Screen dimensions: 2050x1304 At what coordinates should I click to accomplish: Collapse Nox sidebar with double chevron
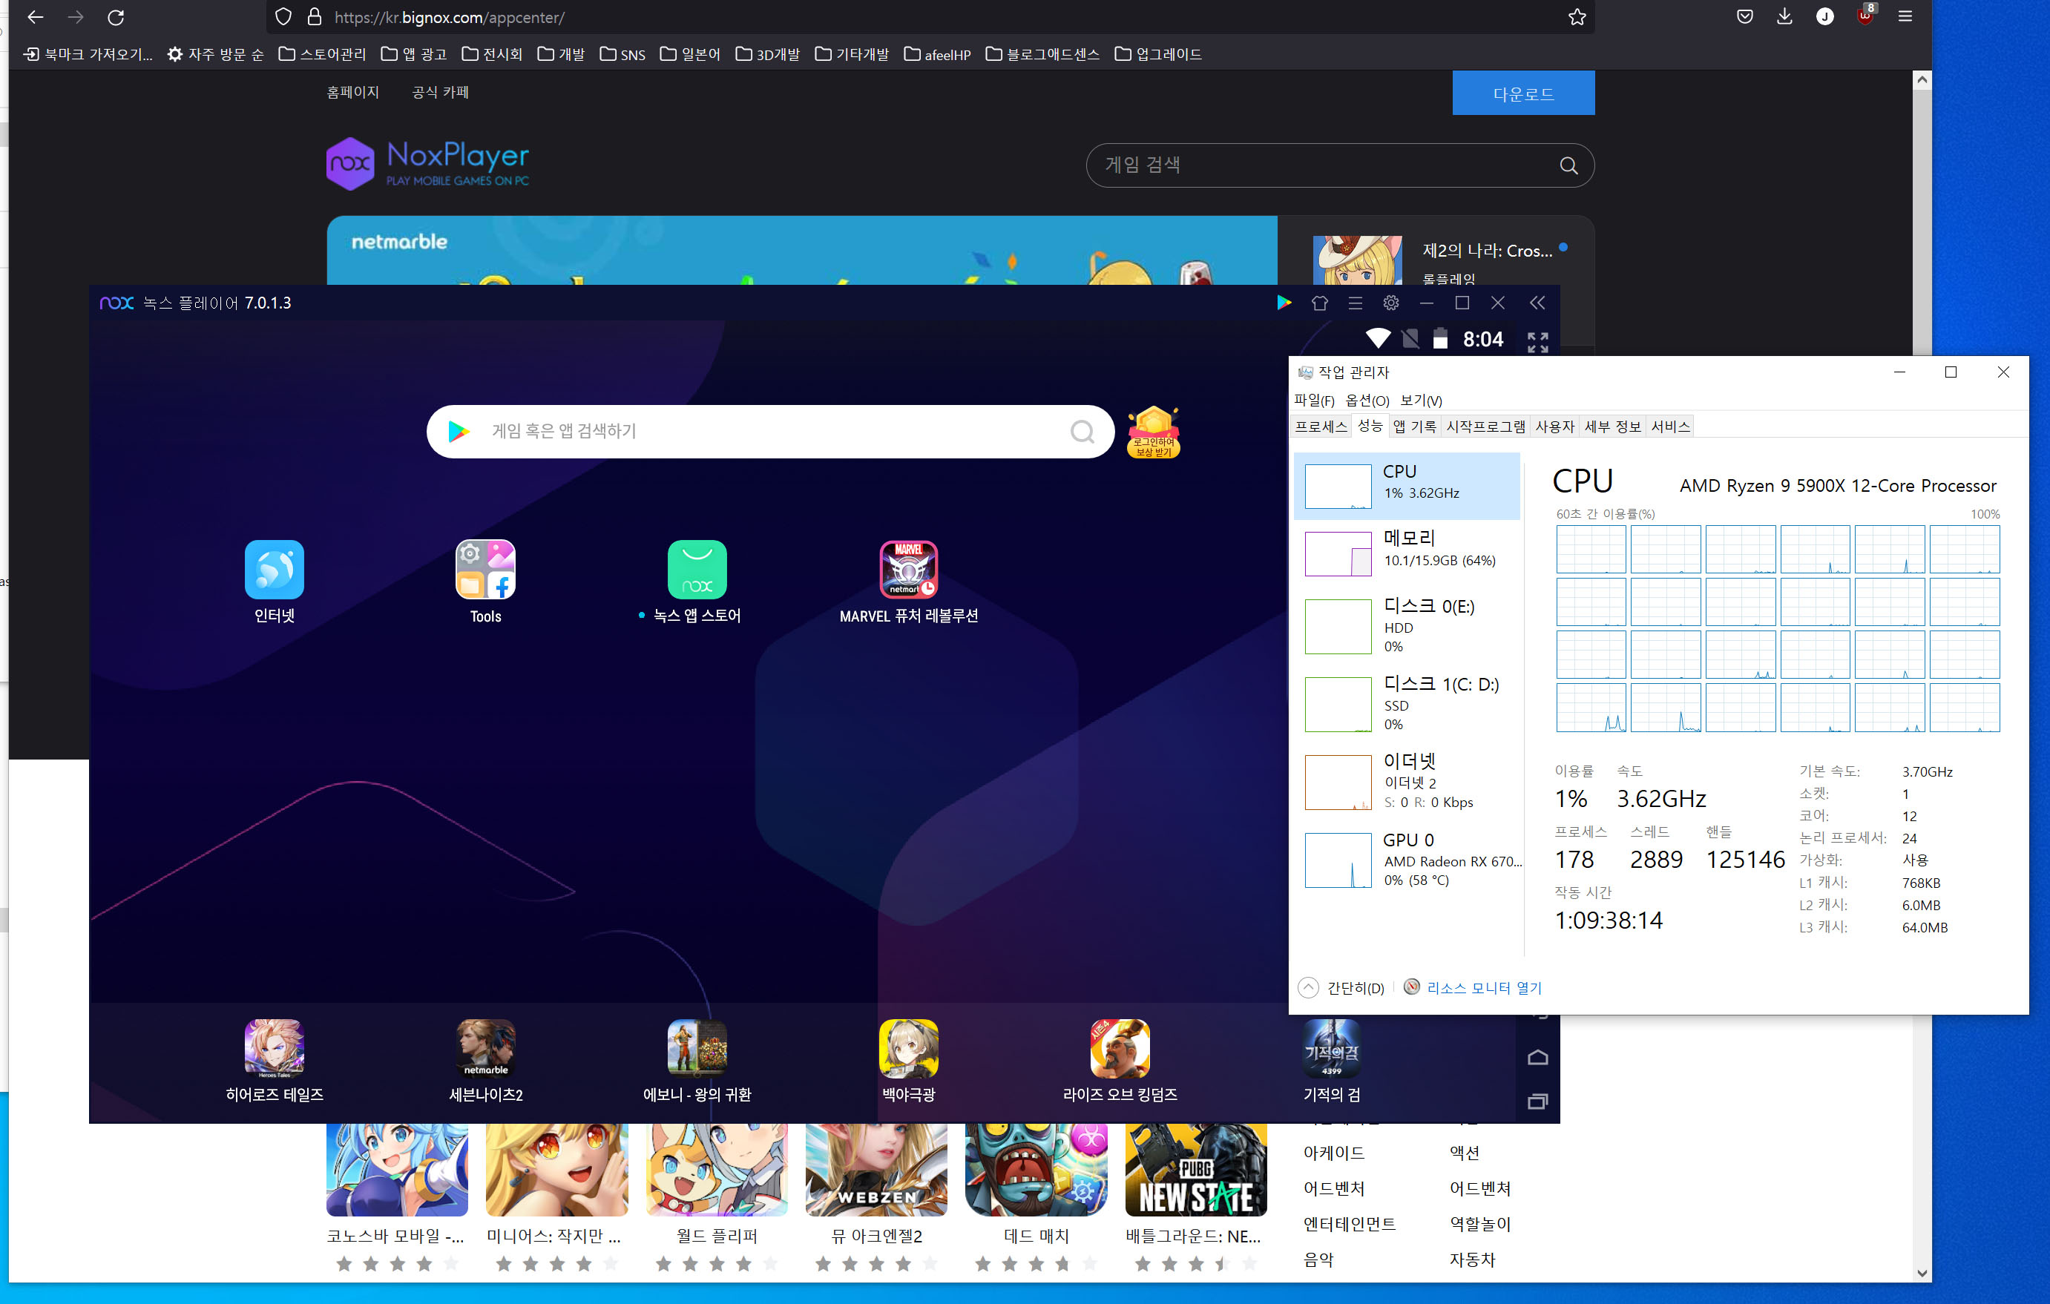click(1537, 303)
